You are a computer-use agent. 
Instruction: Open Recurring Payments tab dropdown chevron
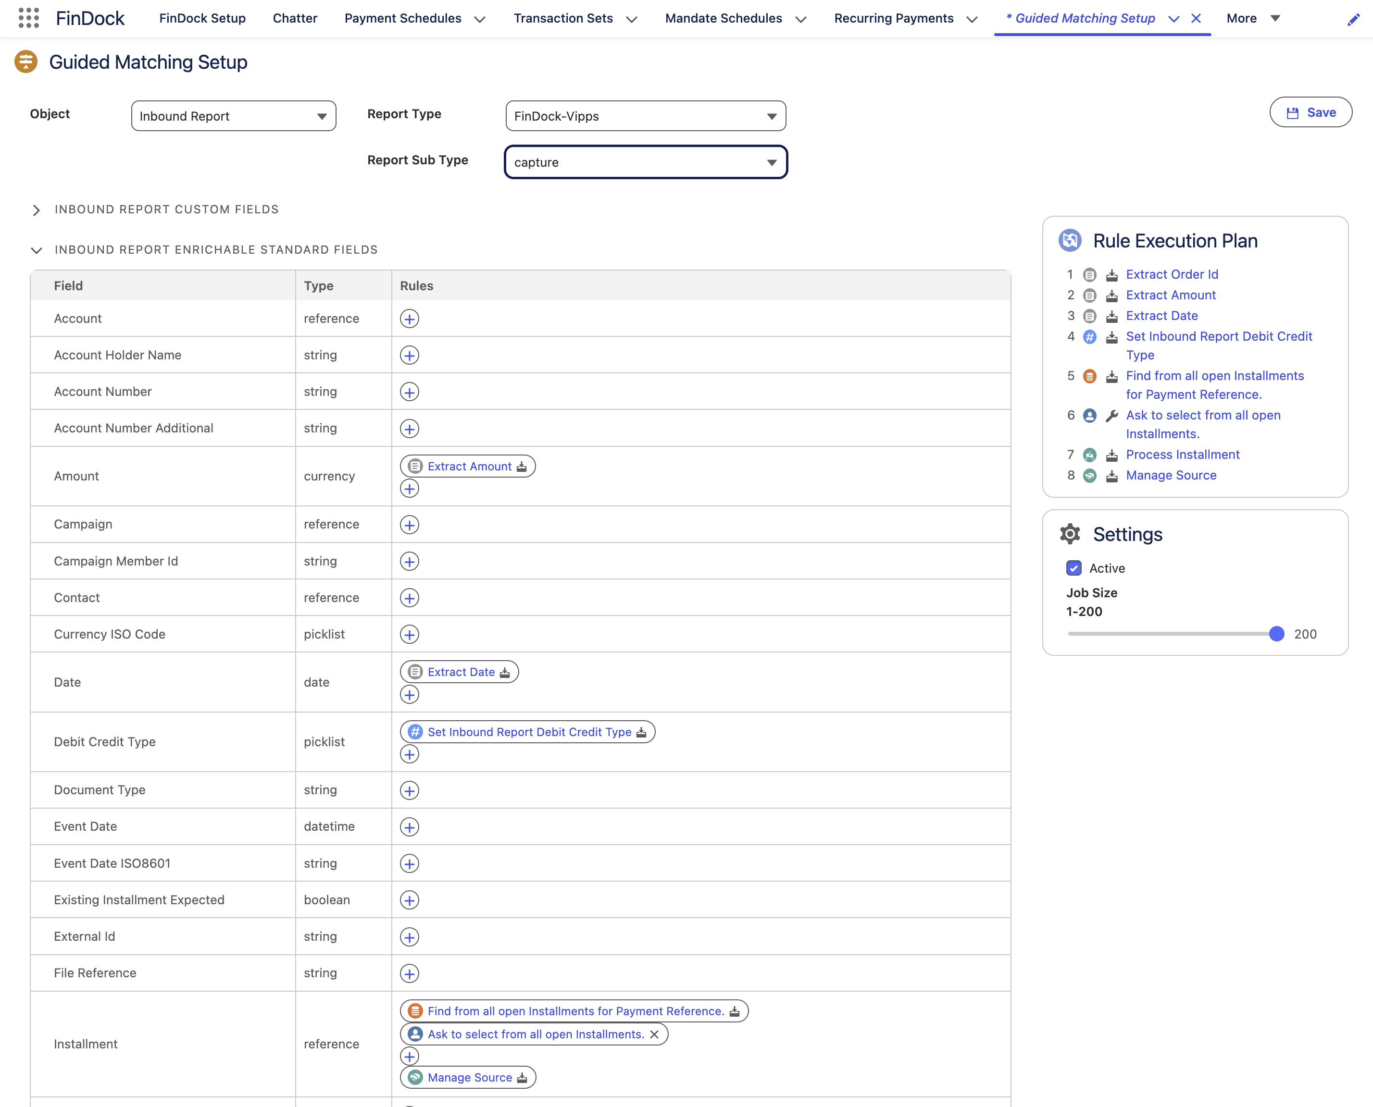click(x=972, y=19)
